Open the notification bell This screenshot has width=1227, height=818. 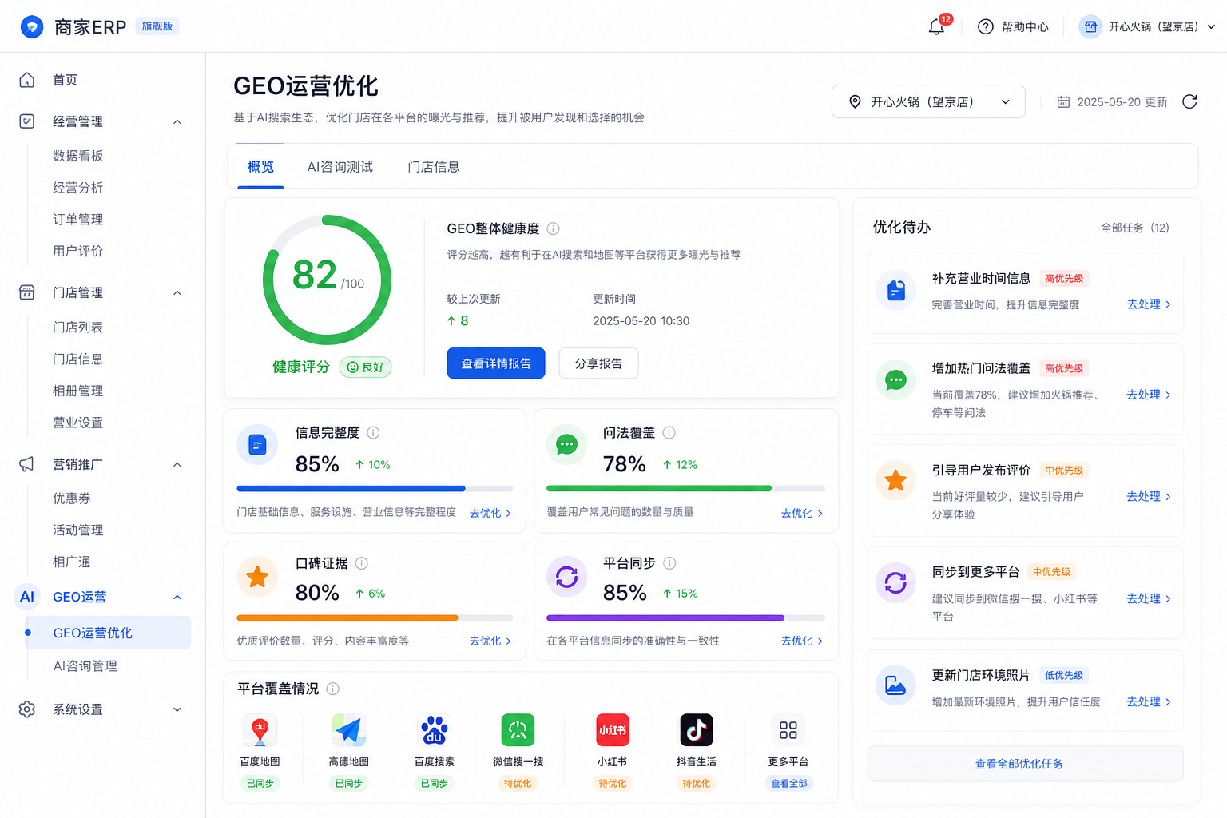tap(936, 27)
